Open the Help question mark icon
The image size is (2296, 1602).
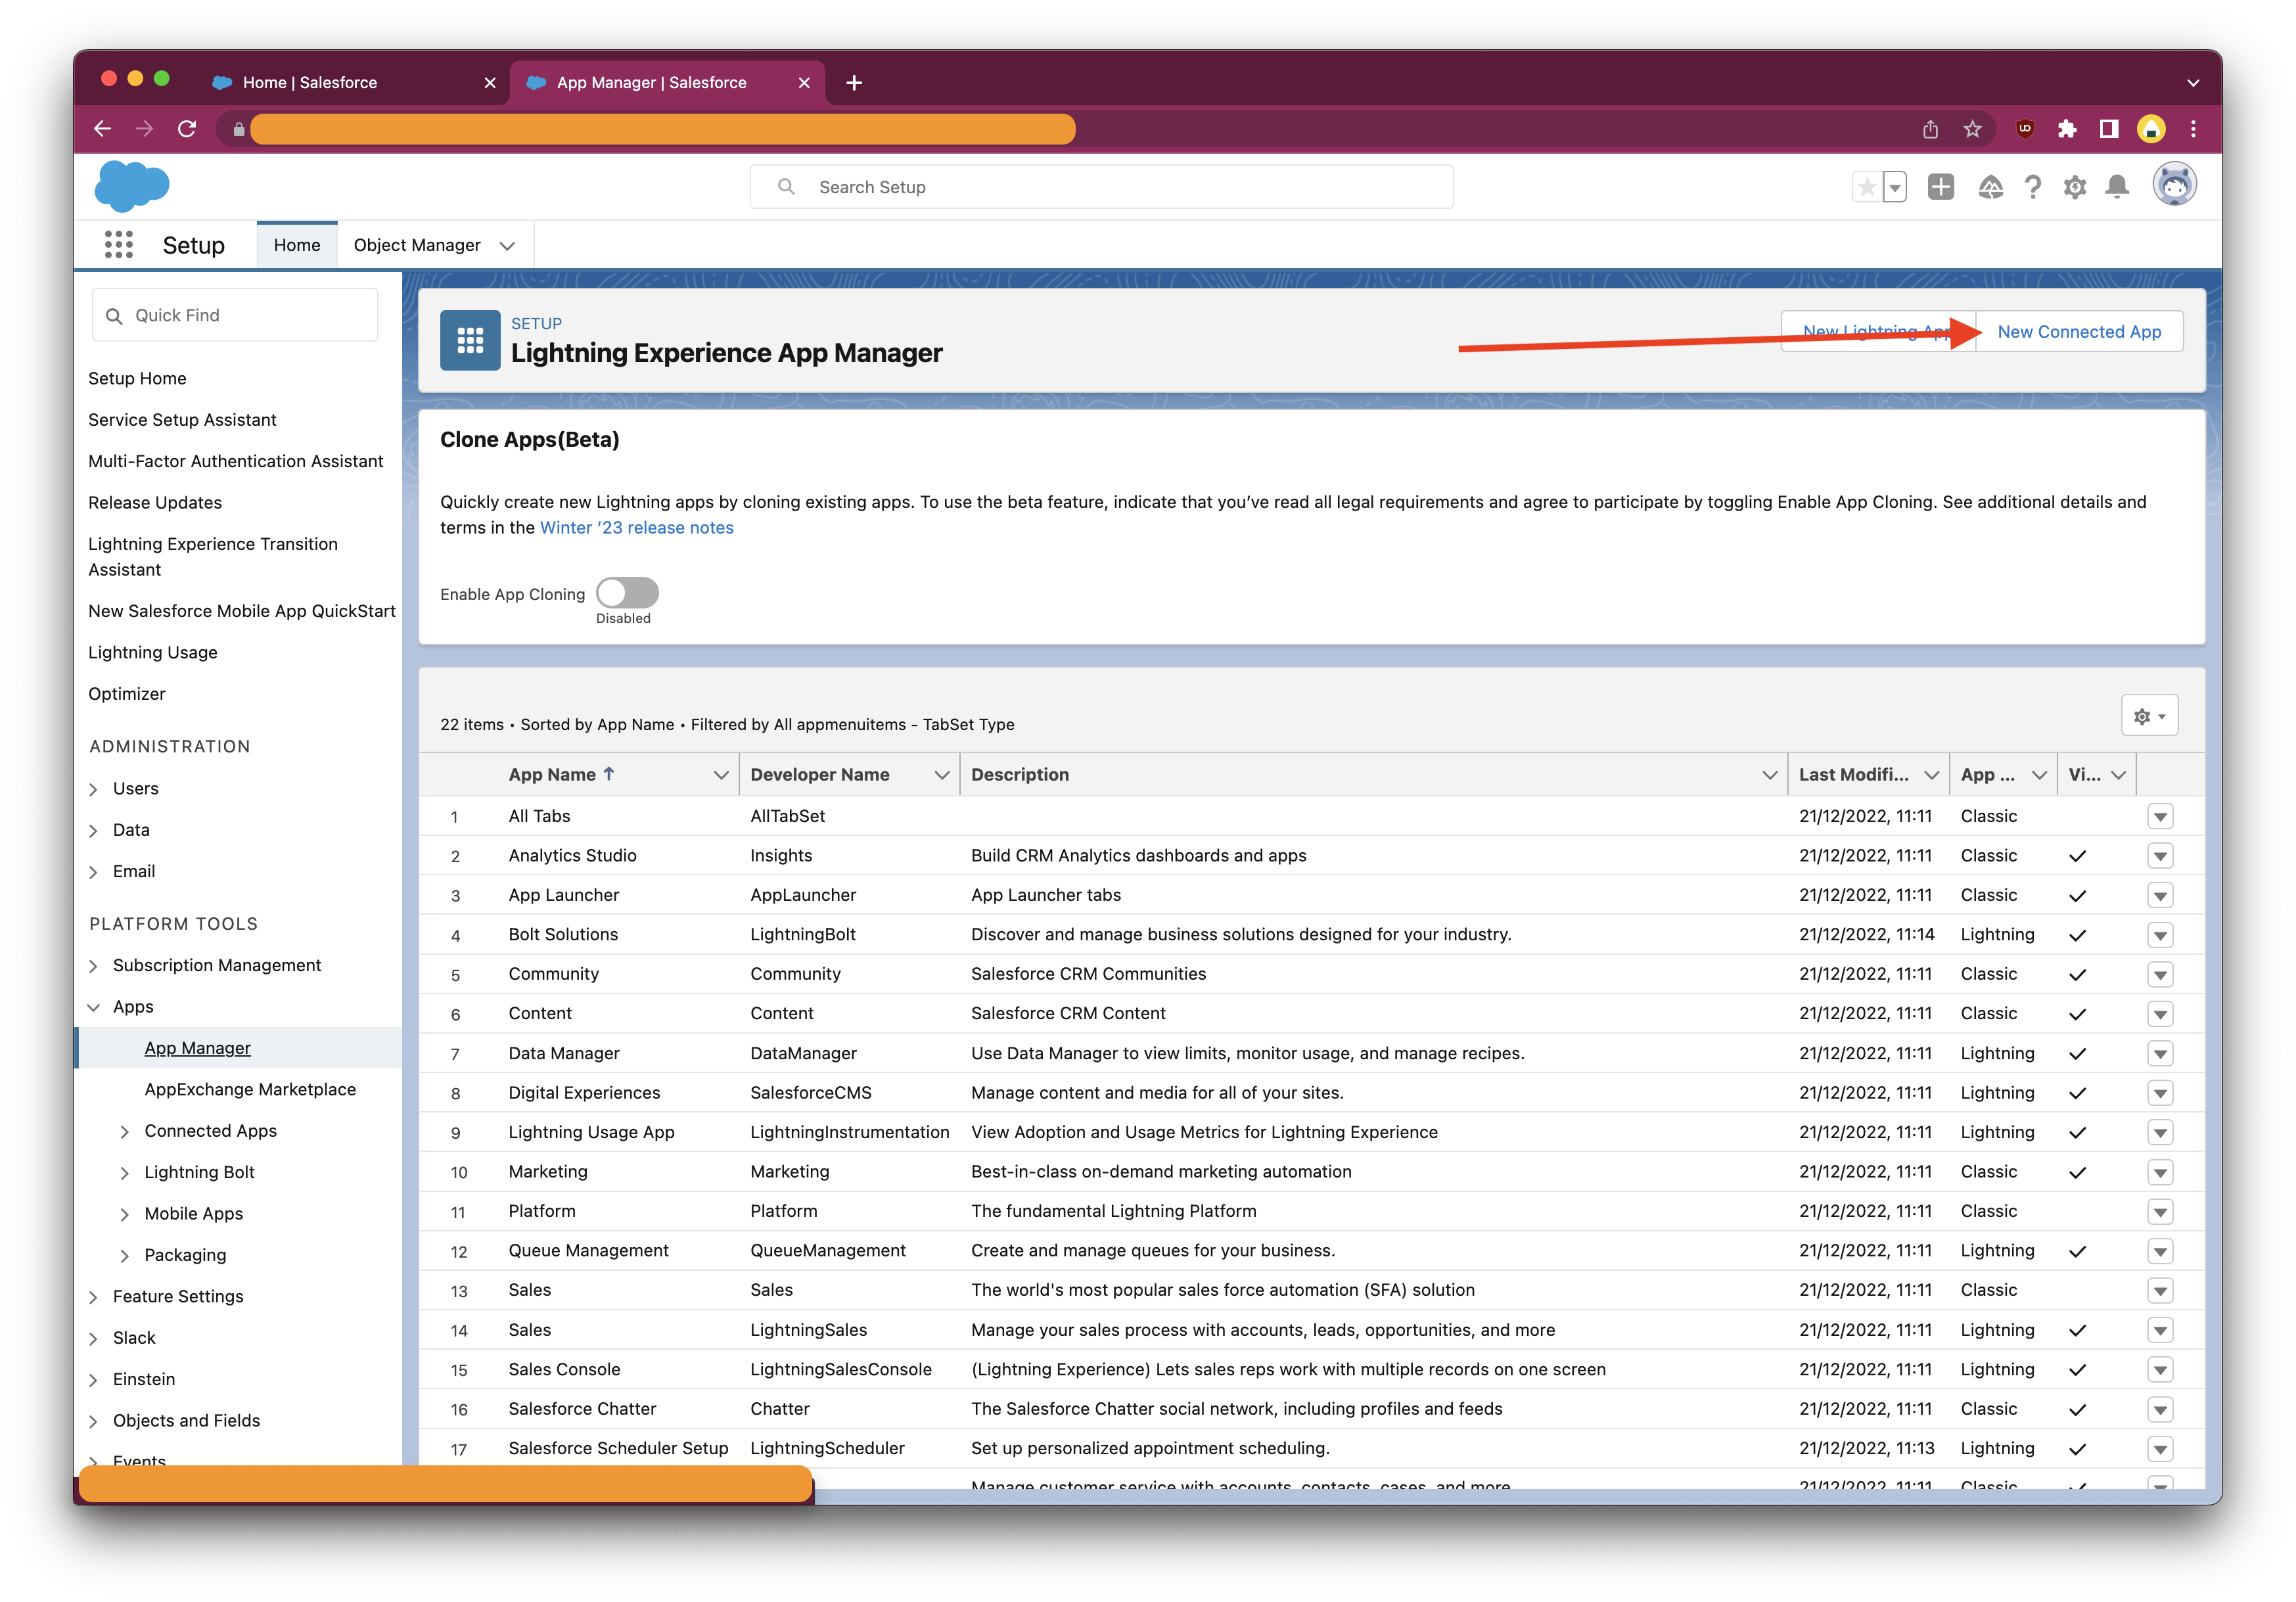(x=2033, y=187)
